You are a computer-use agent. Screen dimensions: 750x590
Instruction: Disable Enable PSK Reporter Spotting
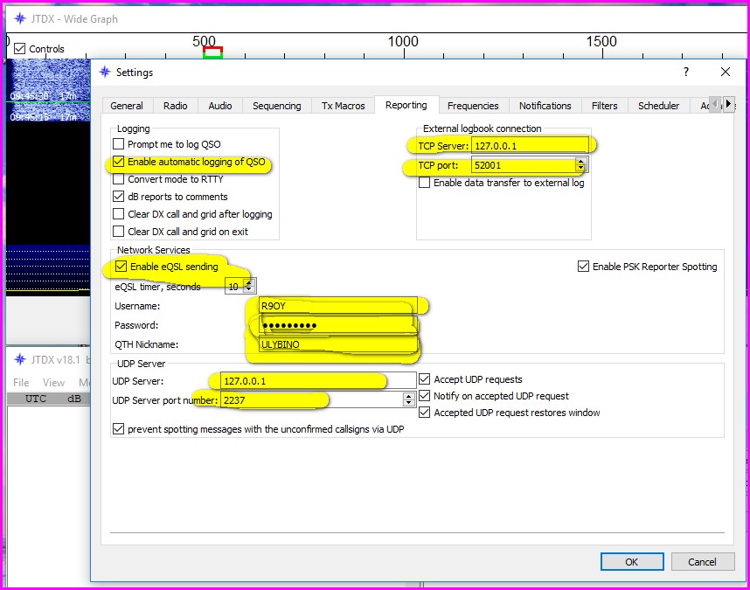[x=583, y=267]
